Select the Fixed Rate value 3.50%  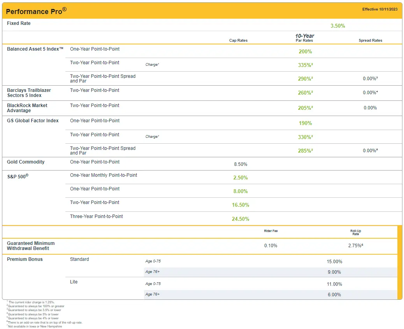338,26
